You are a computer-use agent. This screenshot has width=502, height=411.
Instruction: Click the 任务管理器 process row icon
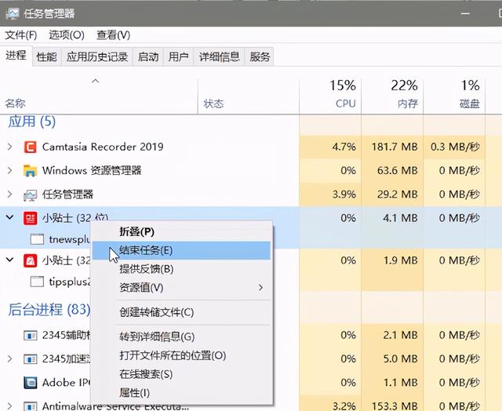[30, 195]
